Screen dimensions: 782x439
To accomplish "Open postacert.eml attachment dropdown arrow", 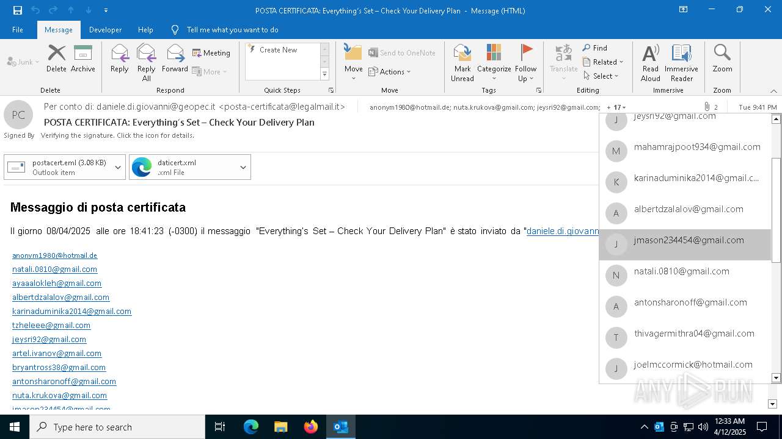I will pos(118,168).
